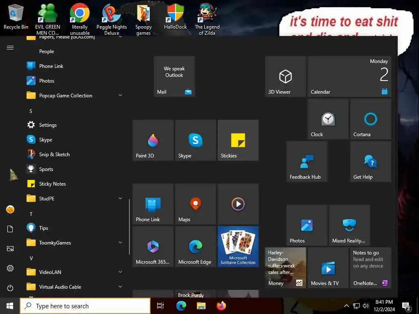The image size is (419, 314).
Task: Open the taskbar clock and date
Action: pos(384,306)
